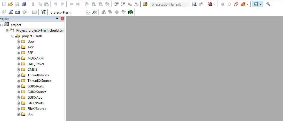Open the window layout dropdown arrow

click(261, 4)
